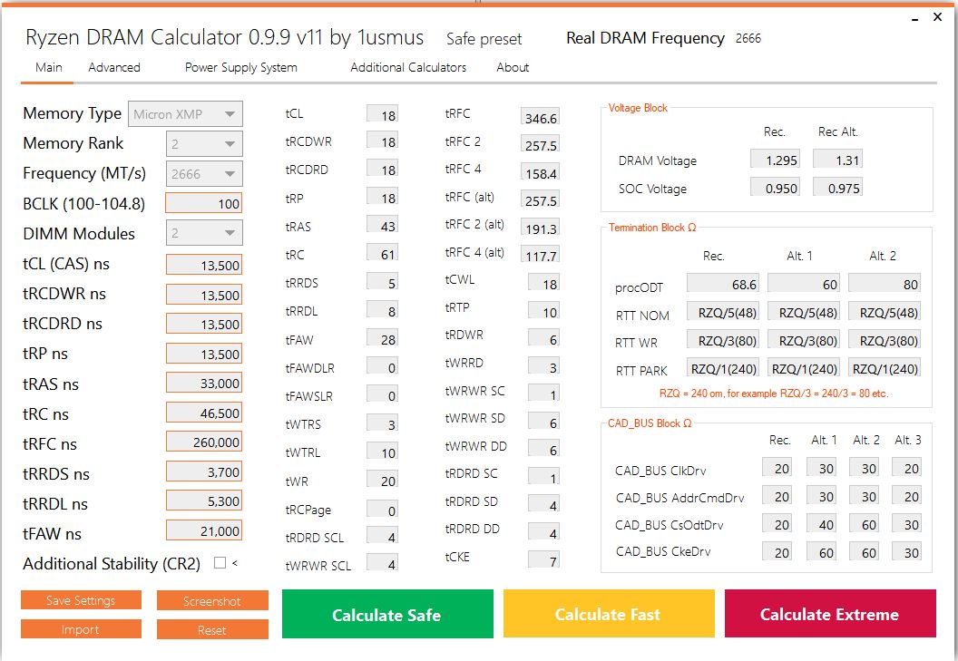The height and width of the screenshot is (661, 958).
Task: Click the tRRDL ns input field
Action: 204,501
